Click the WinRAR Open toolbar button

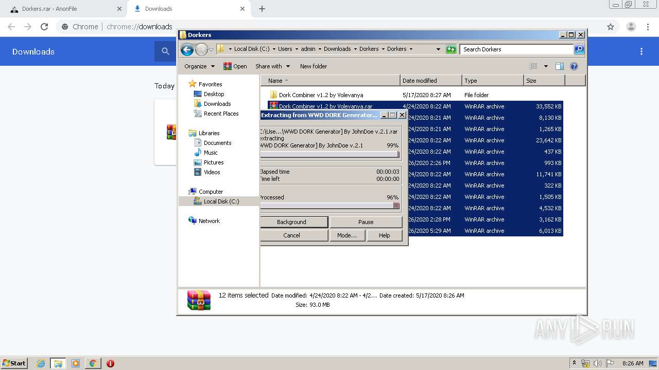[235, 66]
